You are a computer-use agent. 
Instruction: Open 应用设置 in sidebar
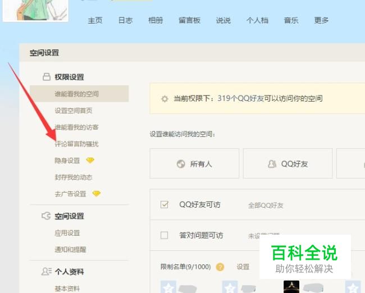coord(67,233)
